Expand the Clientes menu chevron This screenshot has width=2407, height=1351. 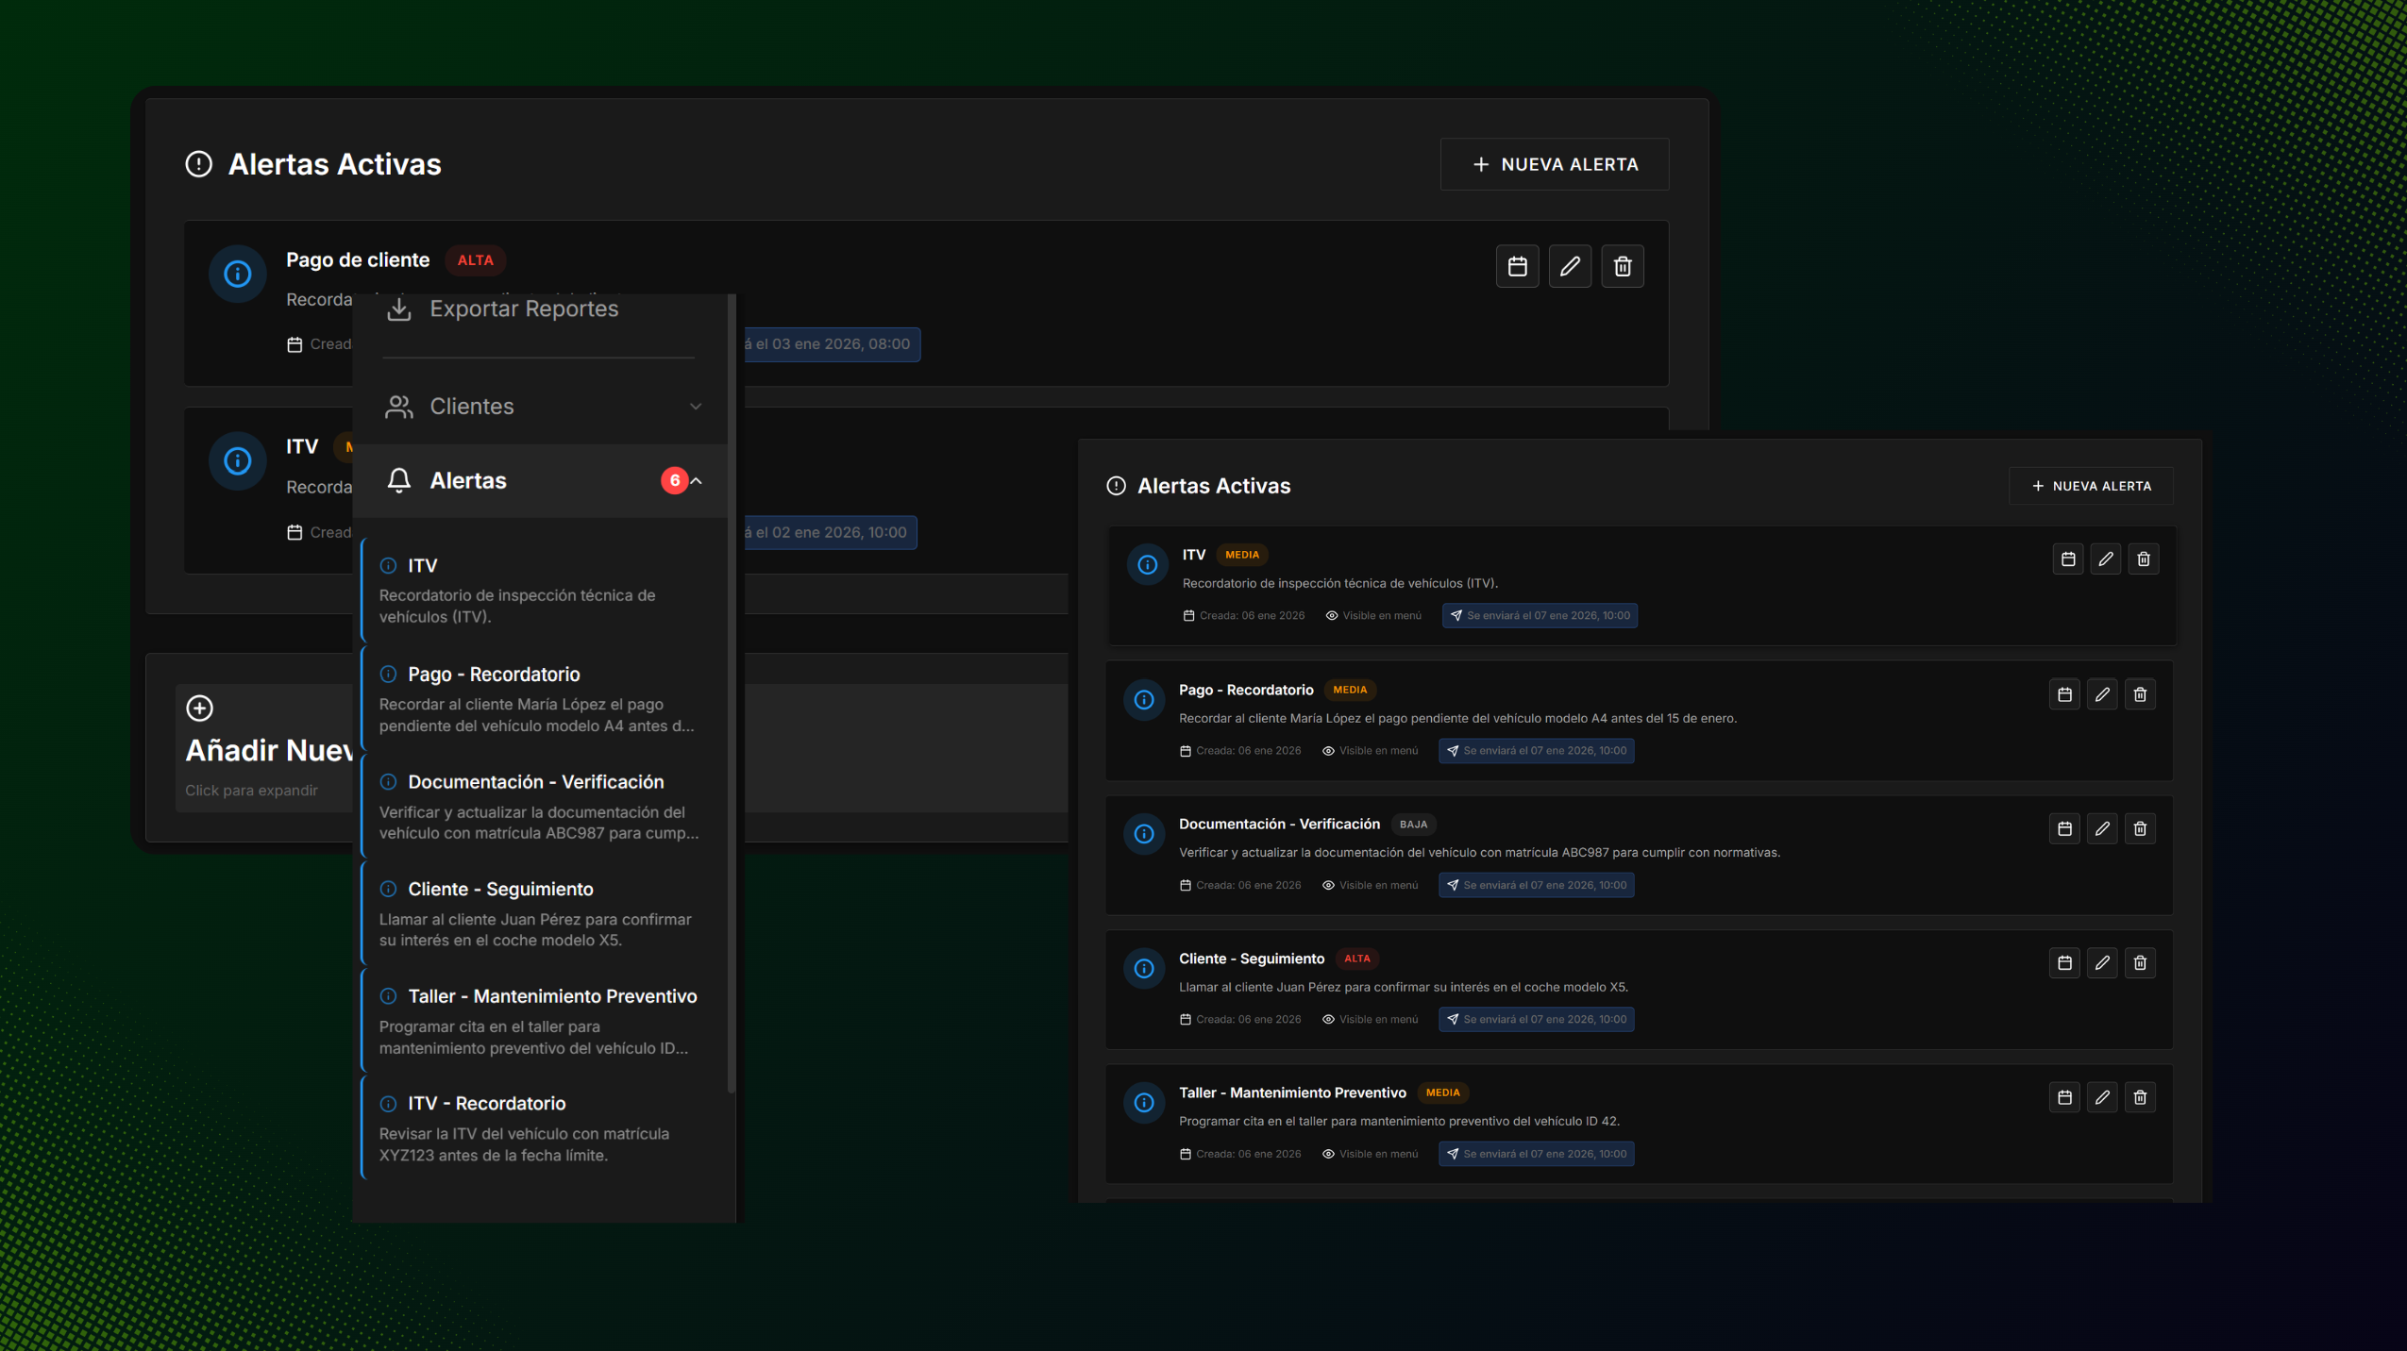[x=695, y=407]
